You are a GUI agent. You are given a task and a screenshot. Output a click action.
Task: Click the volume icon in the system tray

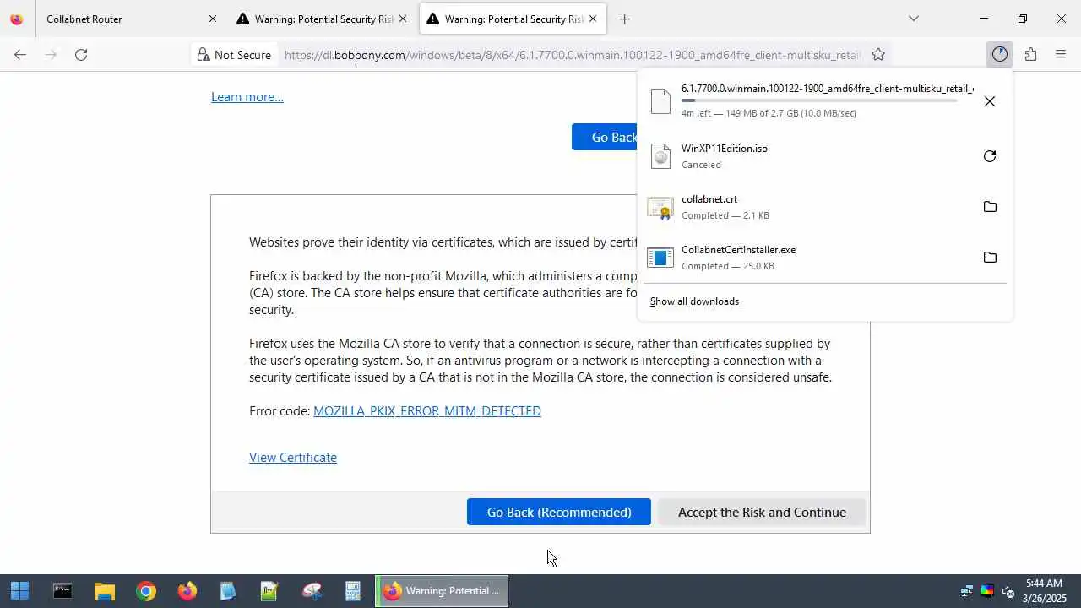(1008, 591)
